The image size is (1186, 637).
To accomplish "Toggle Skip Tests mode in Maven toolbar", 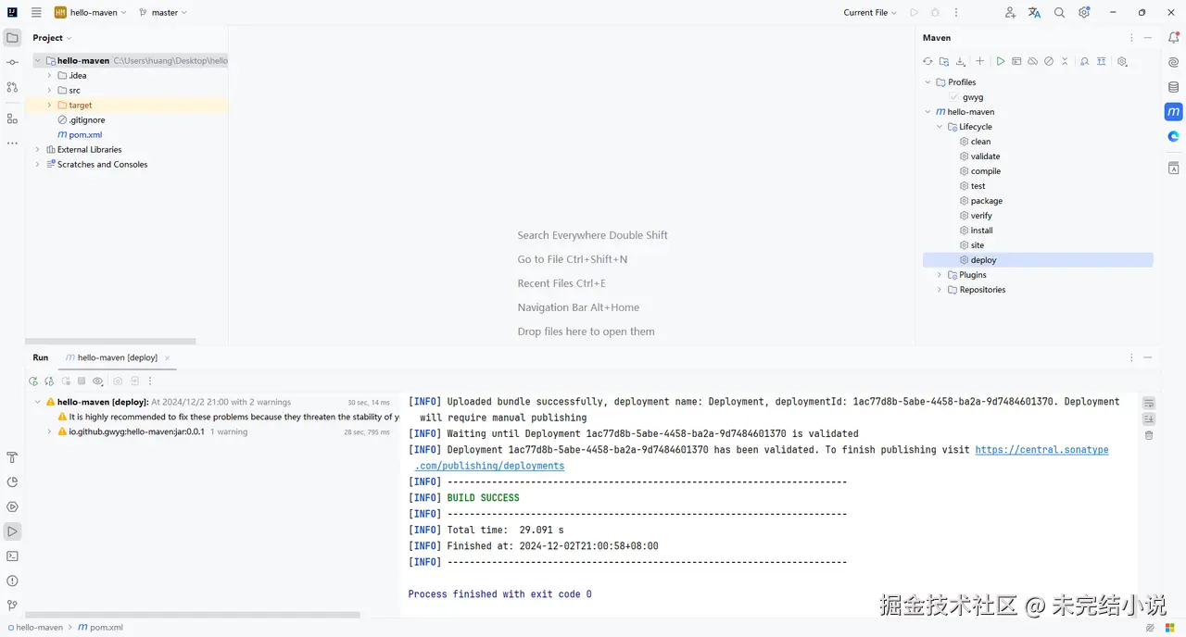I will pos(1049,61).
